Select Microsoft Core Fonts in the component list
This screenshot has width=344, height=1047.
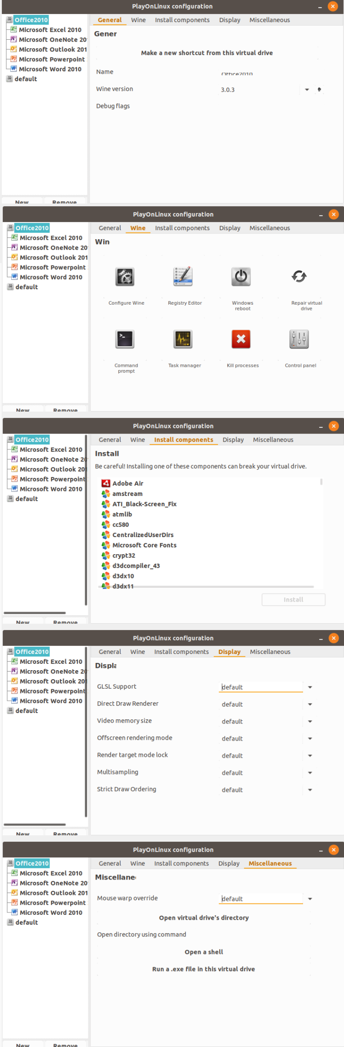[144, 545]
